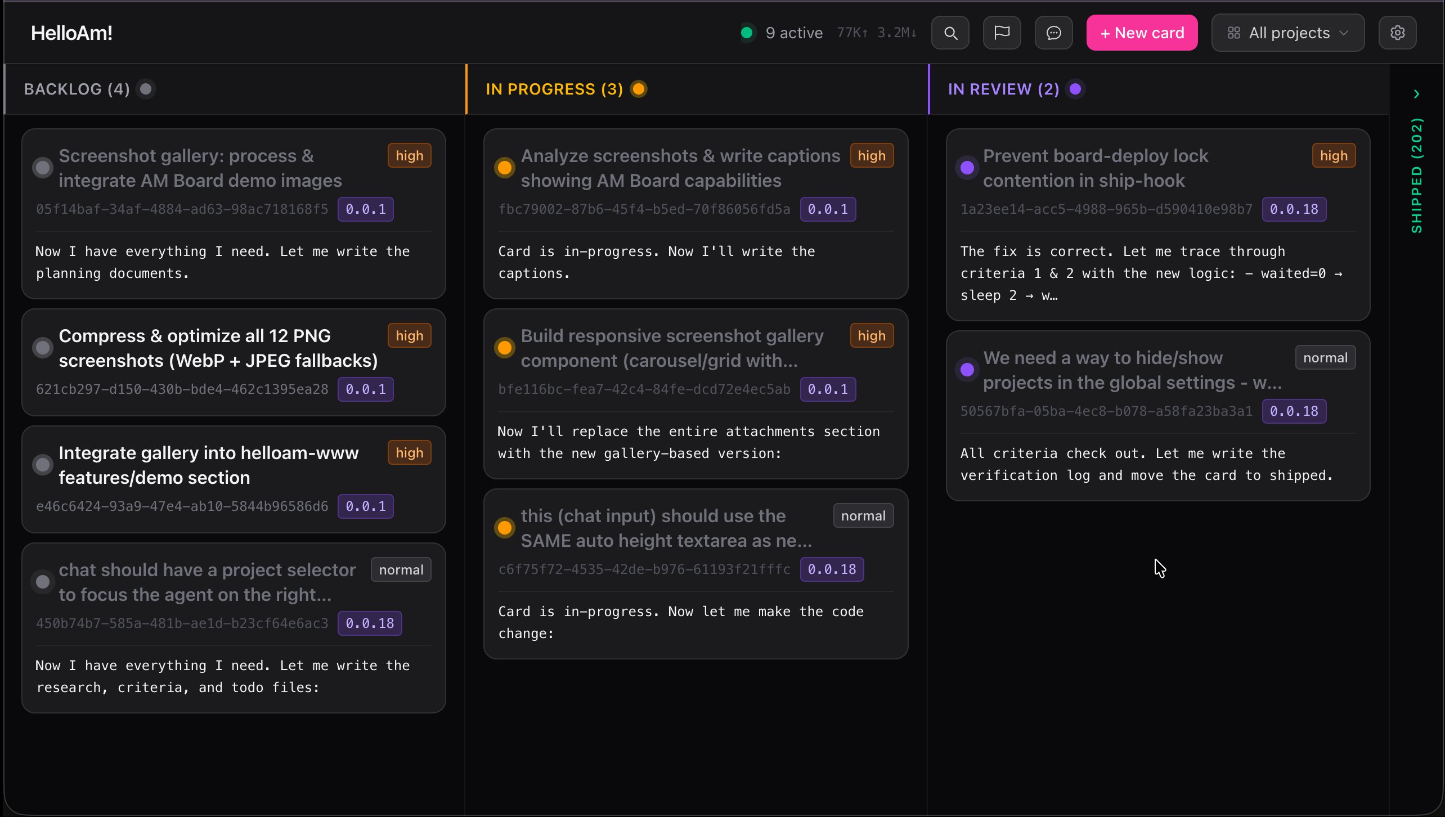Select the BACKLOG (4) column header
Screen dimensions: 1445x817
coord(77,89)
